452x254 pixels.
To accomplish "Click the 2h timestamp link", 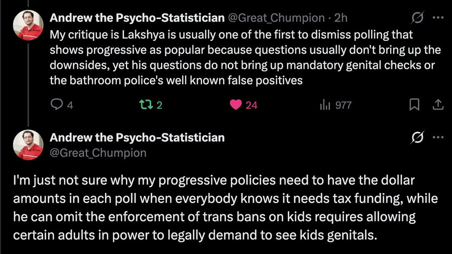I will click(x=341, y=18).
